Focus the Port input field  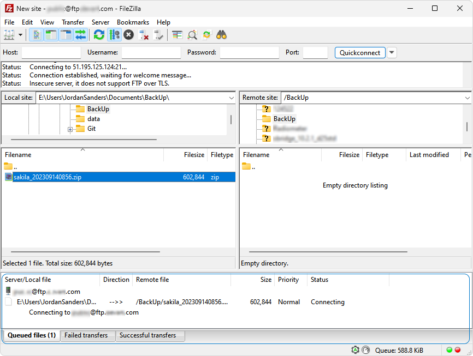[x=315, y=53]
